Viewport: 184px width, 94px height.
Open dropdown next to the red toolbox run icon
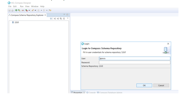pos(29,10)
